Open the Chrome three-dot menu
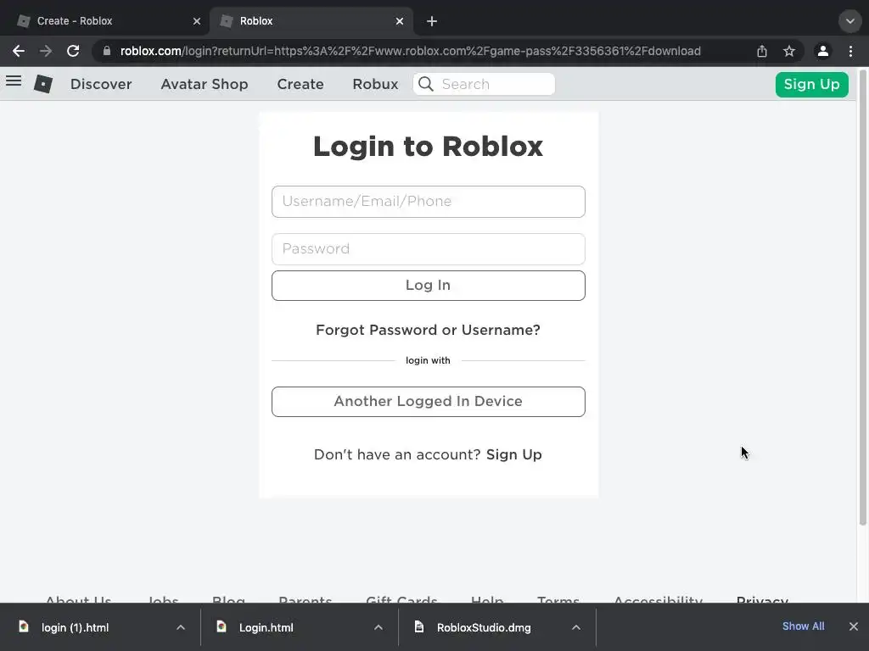869x651 pixels. click(850, 51)
